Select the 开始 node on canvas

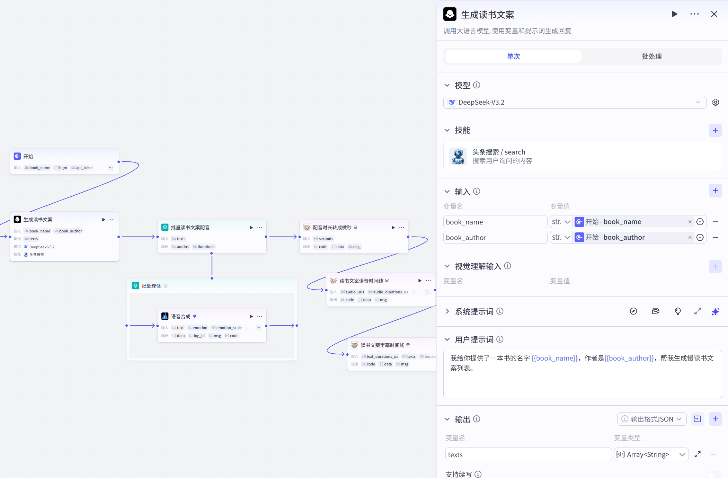pyautogui.click(x=64, y=161)
